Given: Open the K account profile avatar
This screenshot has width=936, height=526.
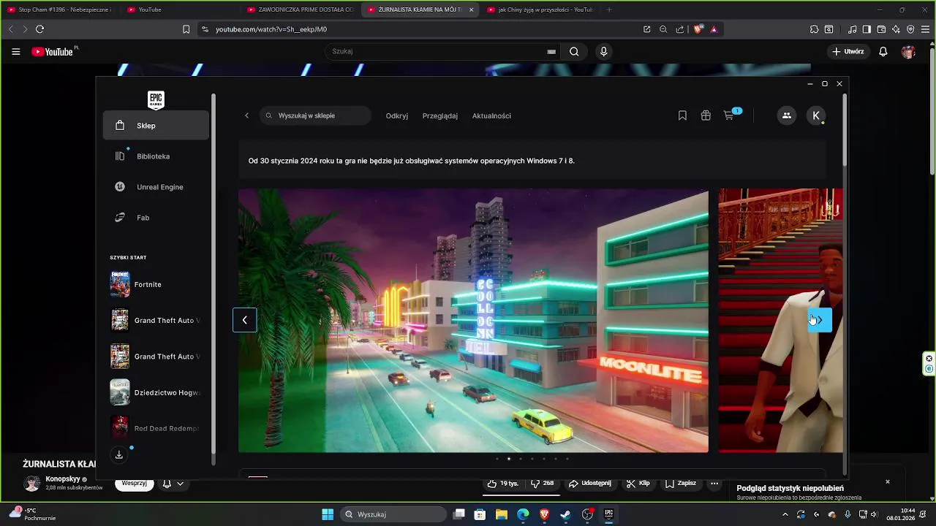Looking at the screenshot, I should click(x=816, y=115).
